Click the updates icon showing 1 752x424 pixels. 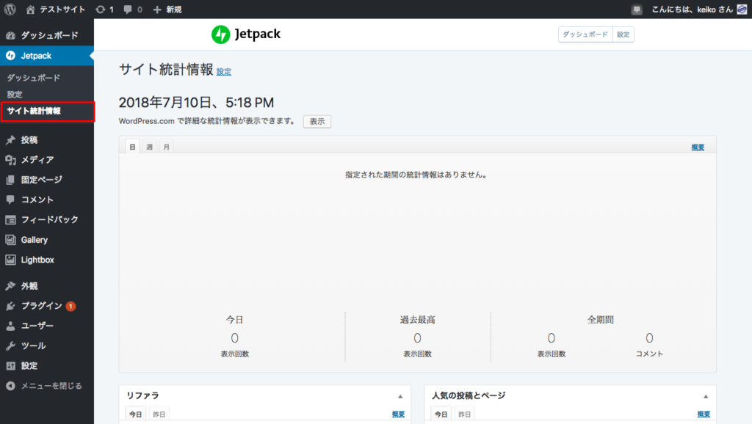pyautogui.click(x=100, y=9)
